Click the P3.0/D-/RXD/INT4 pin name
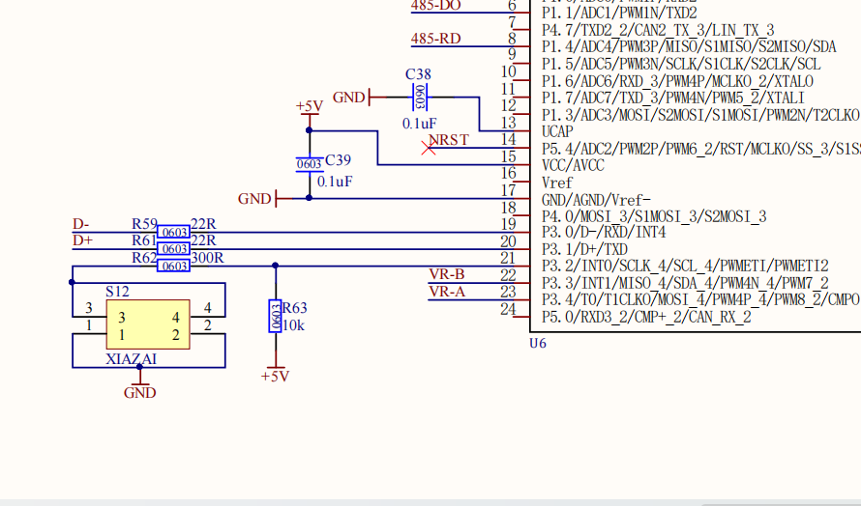 [x=604, y=233]
